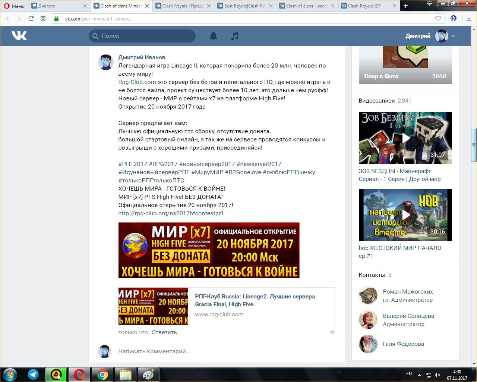Open hob ЖЕСТОКИЙ МИР НАЧАЛО title

pos(400,252)
